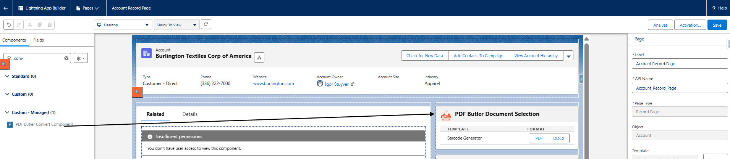Click the PDF format button
730x159 pixels.
pyautogui.click(x=539, y=138)
